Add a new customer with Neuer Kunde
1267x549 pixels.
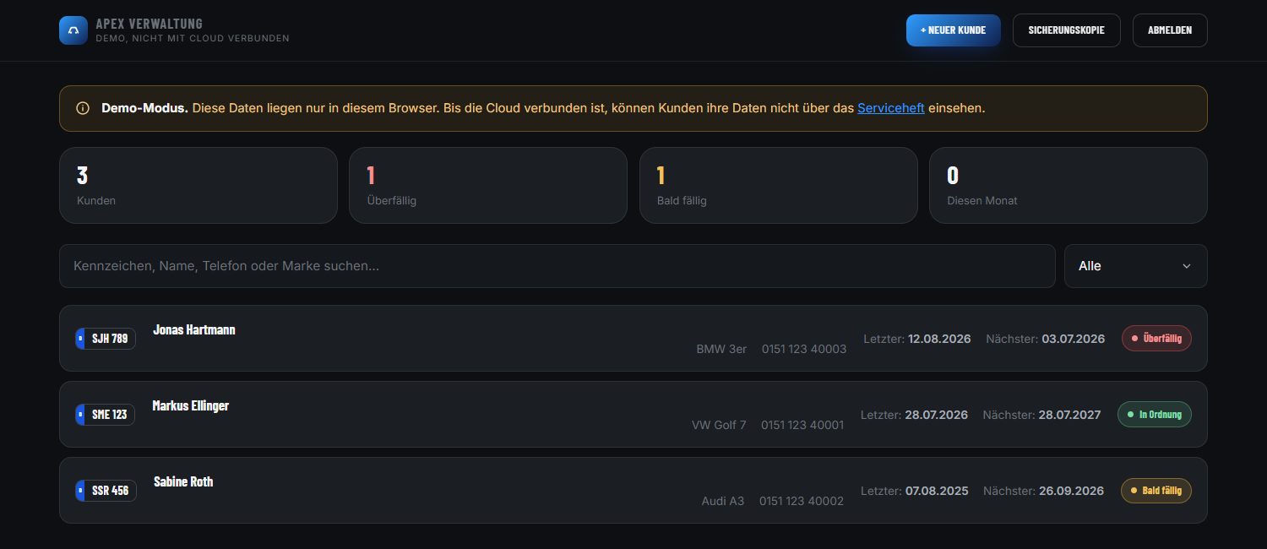953,30
